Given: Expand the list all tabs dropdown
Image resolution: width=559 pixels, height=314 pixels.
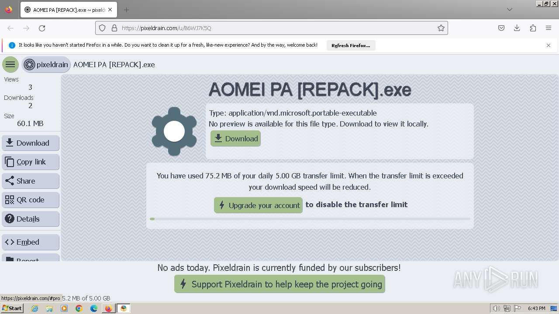Looking at the screenshot, I should coord(509,10).
